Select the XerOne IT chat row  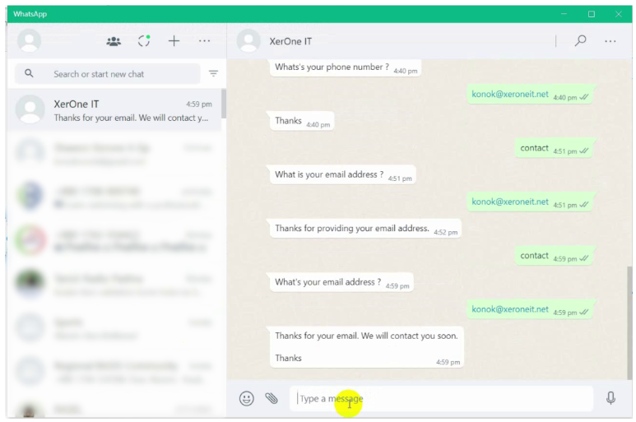pos(114,110)
